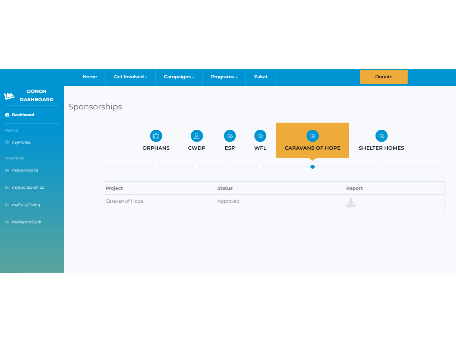Switch to the CWDP tab label
Screen dimensions: 456x342
(197, 148)
